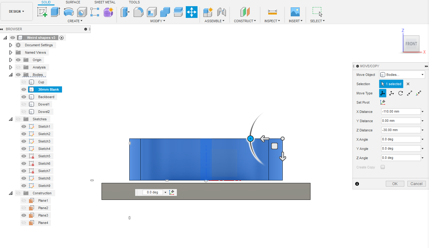Choose Point to Position move type
This screenshot has width=429, height=248.
pos(419,93)
